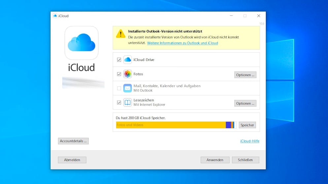The height and width of the screenshot is (184, 328).
Task: Click the 'iCloud Drive' label
Action: point(144,60)
